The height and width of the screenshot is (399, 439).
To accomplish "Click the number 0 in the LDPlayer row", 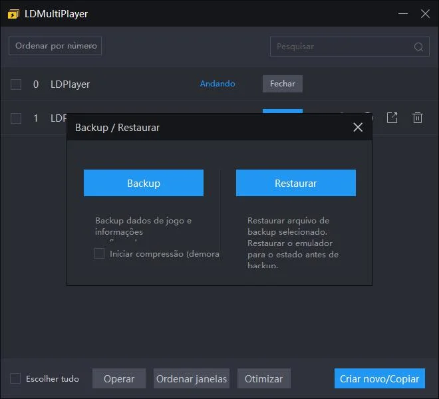I will (x=36, y=84).
